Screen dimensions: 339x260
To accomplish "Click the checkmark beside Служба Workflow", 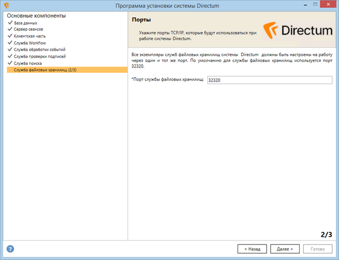I will (10, 43).
